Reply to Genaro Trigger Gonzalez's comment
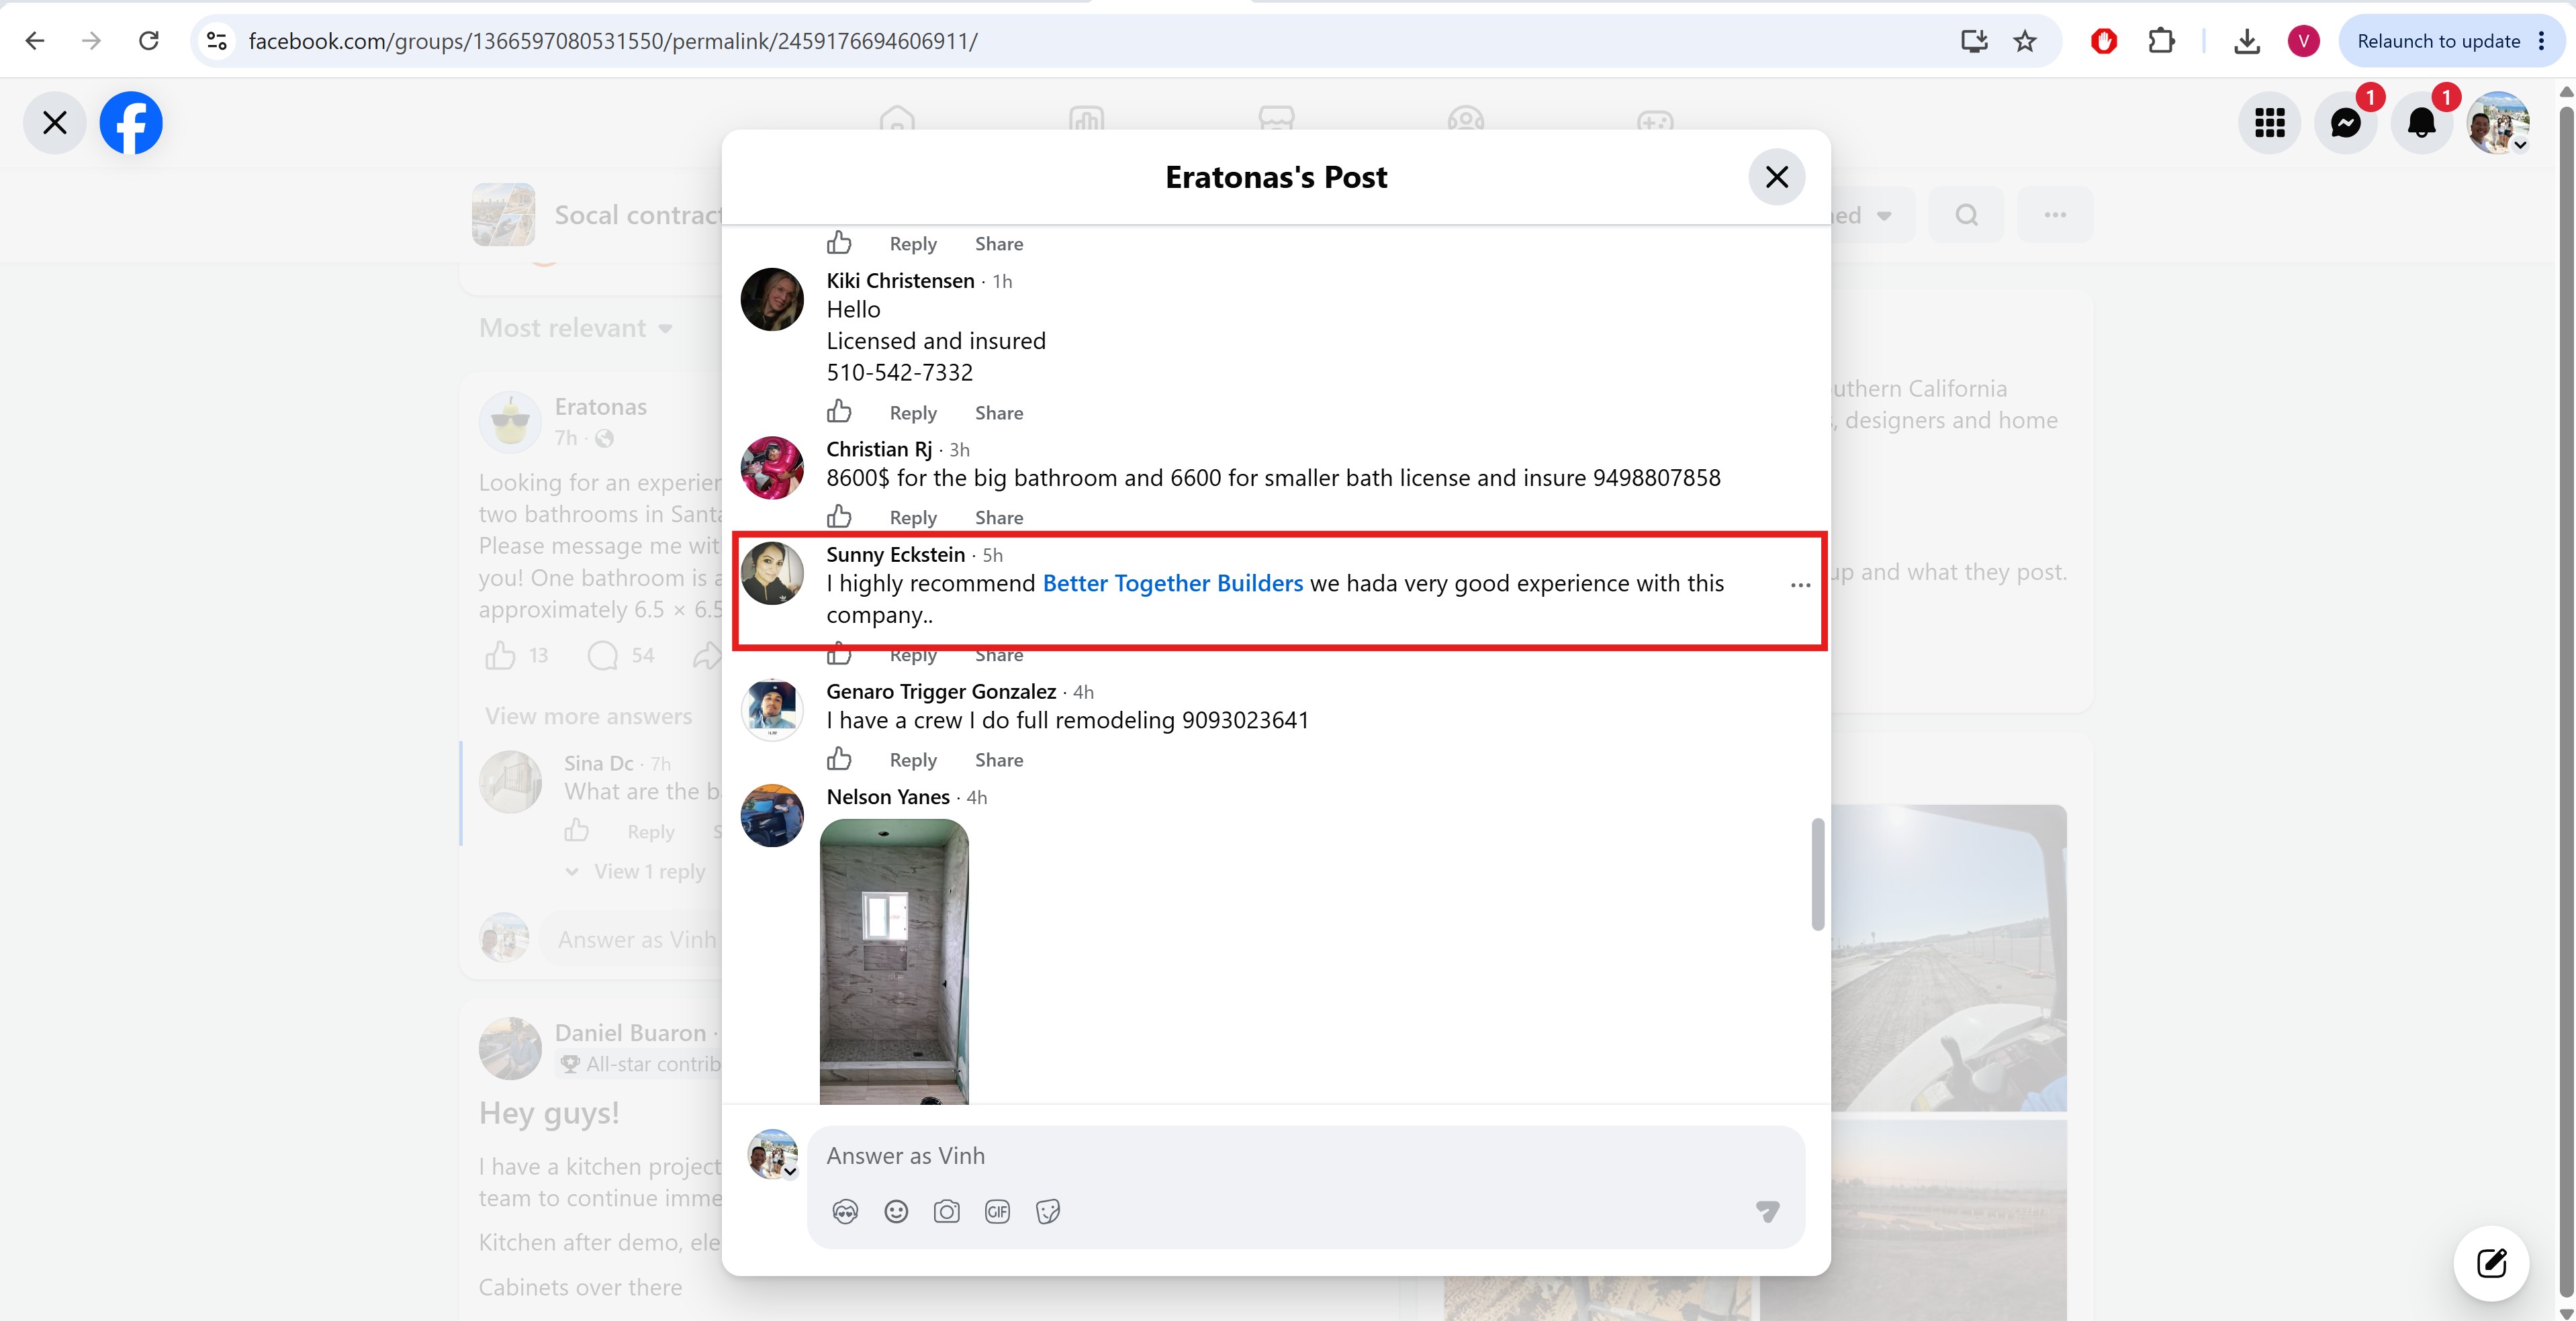Viewport: 2576px width, 1321px height. [x=913, y=761]
